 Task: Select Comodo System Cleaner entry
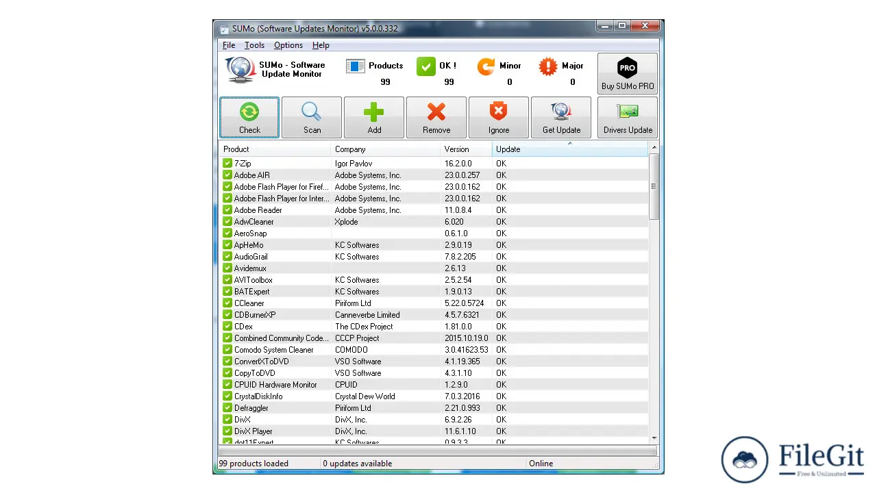[433, 350]
